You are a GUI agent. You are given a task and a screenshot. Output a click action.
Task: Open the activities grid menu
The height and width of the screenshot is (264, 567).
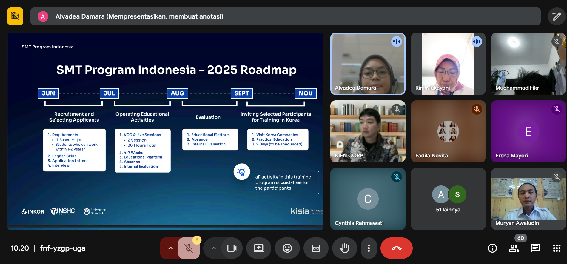[x=557, y=248]
